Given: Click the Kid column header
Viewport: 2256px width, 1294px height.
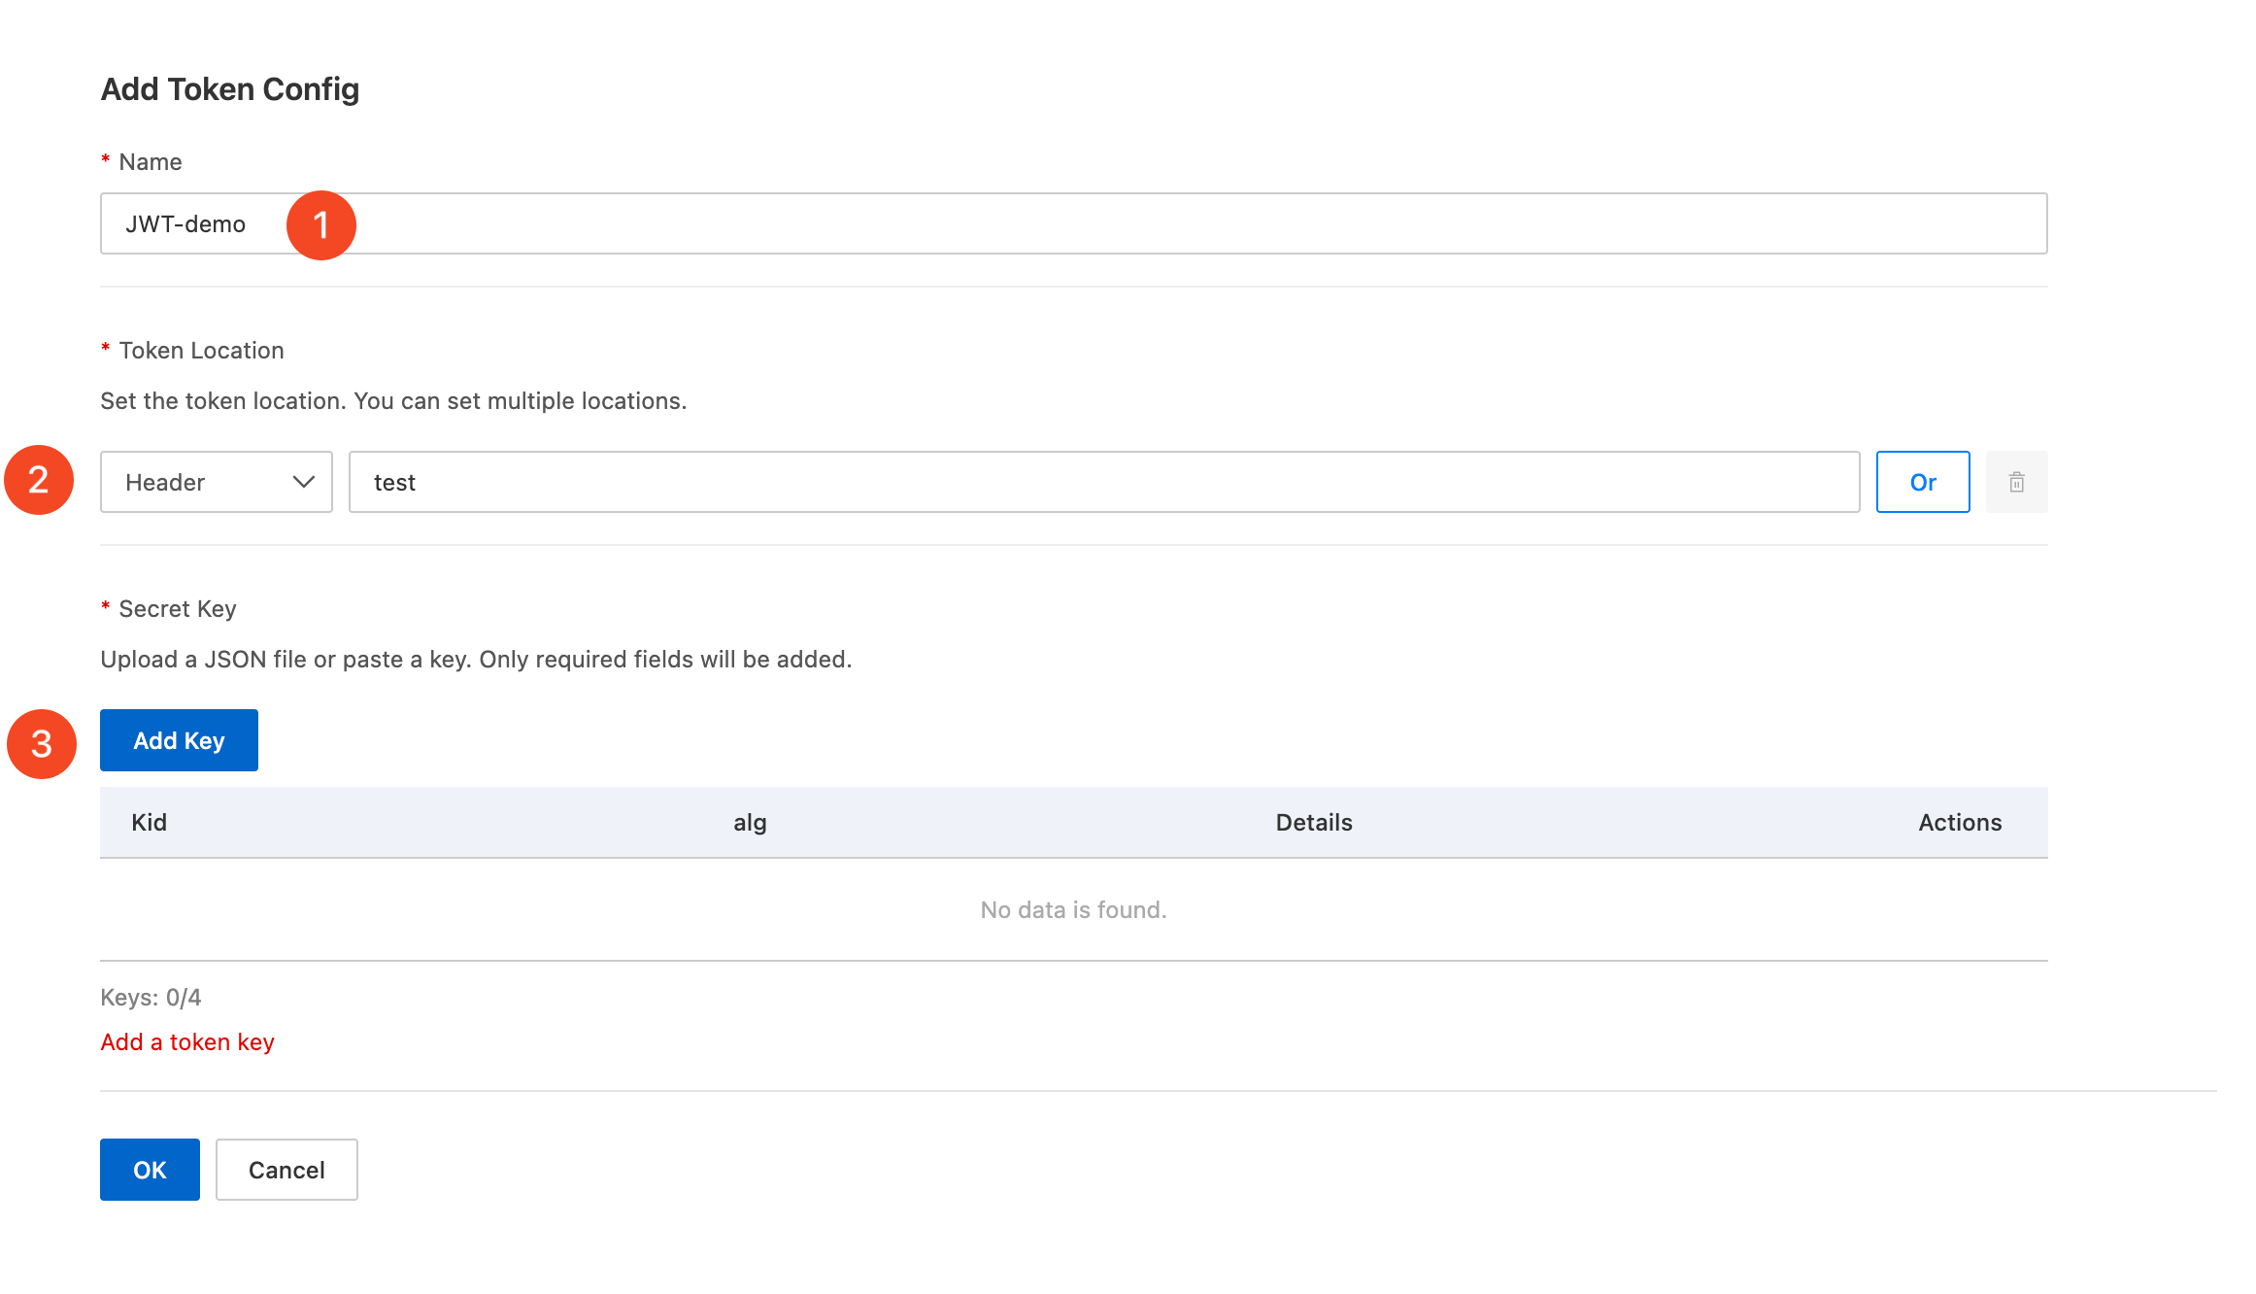Looking at the screenshot, I should coord(150,823).
